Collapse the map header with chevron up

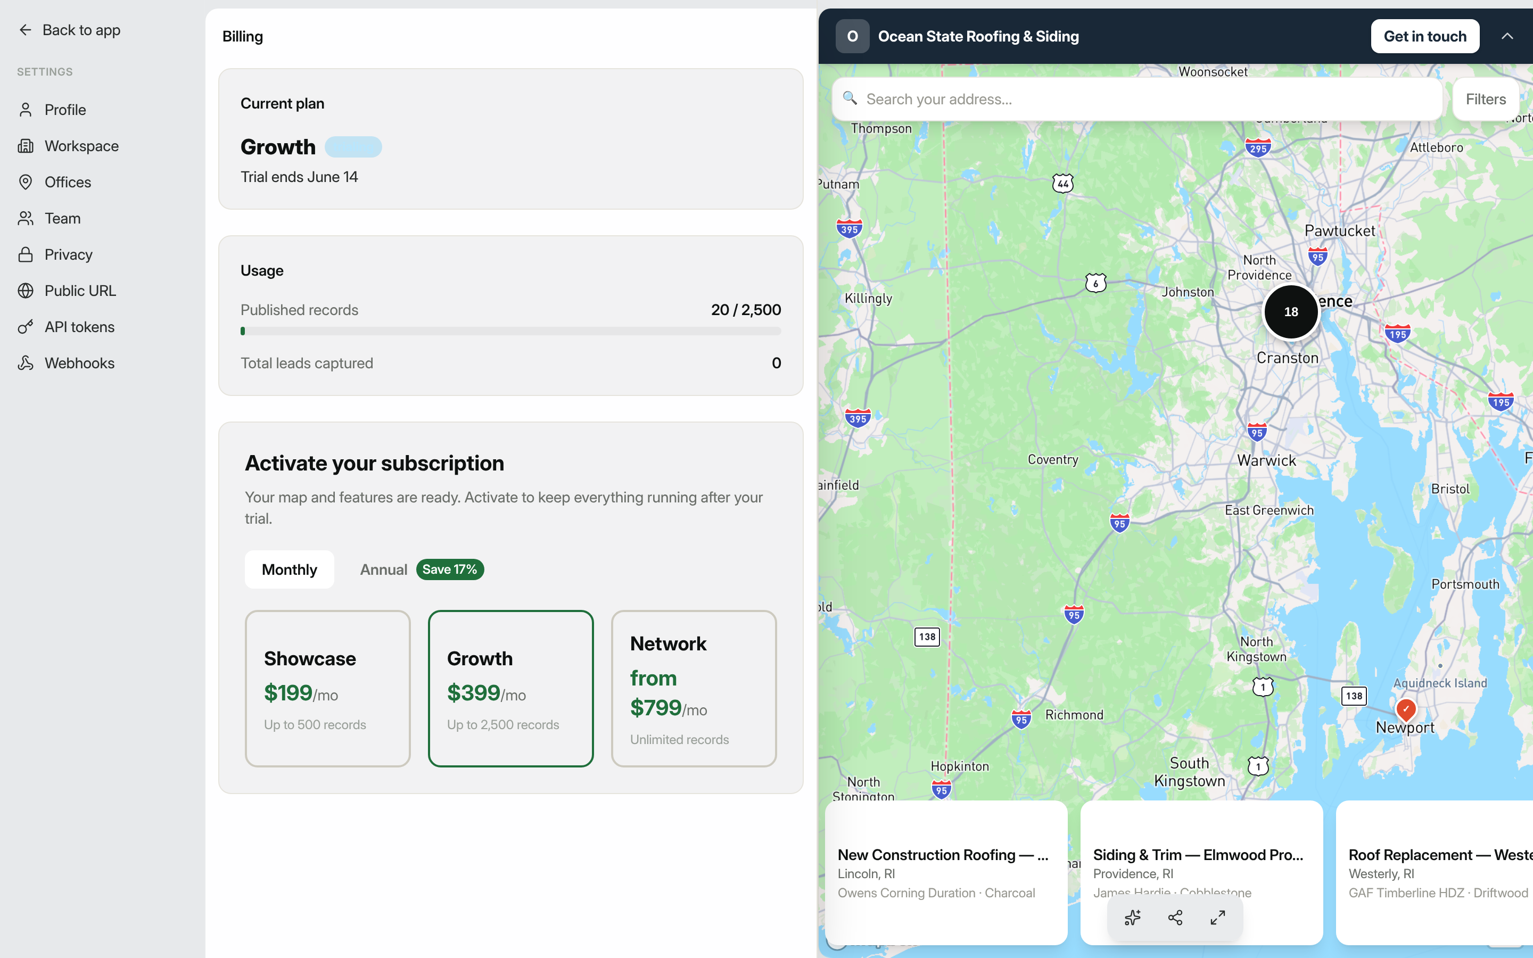tap(1507, 36)
